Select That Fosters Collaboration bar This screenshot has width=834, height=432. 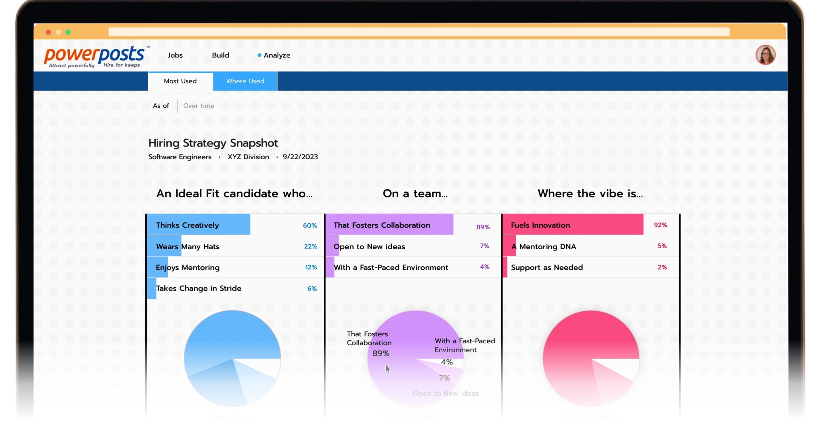click(389, 225)
